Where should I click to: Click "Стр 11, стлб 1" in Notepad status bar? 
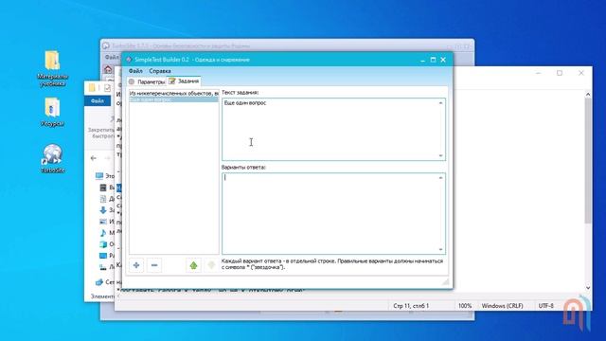pyautogui.click(x=411, y=306)
